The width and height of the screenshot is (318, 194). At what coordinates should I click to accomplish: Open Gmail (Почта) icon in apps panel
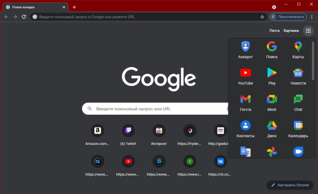coord(245,99)
